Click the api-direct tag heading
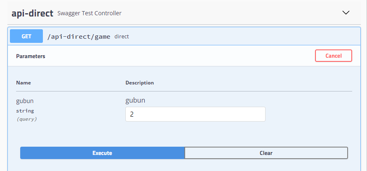The height and width of the screenshot is (171, 367). [33, 13]
